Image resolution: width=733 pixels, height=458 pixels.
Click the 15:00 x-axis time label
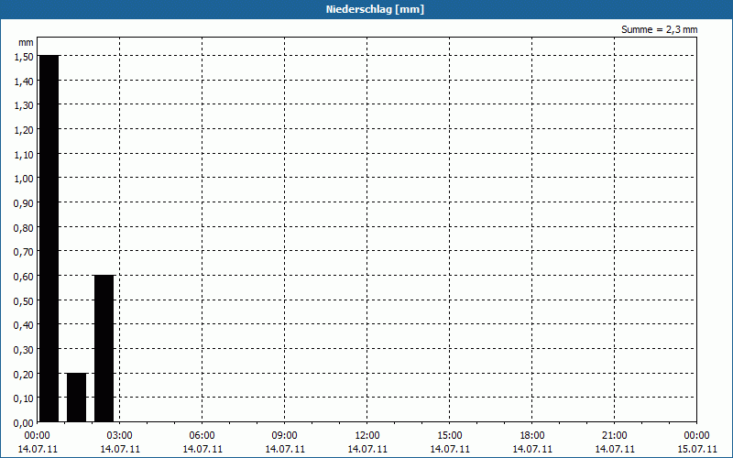tap(450, 436)
